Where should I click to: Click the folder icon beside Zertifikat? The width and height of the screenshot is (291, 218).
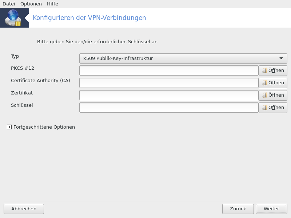point(265,95)
